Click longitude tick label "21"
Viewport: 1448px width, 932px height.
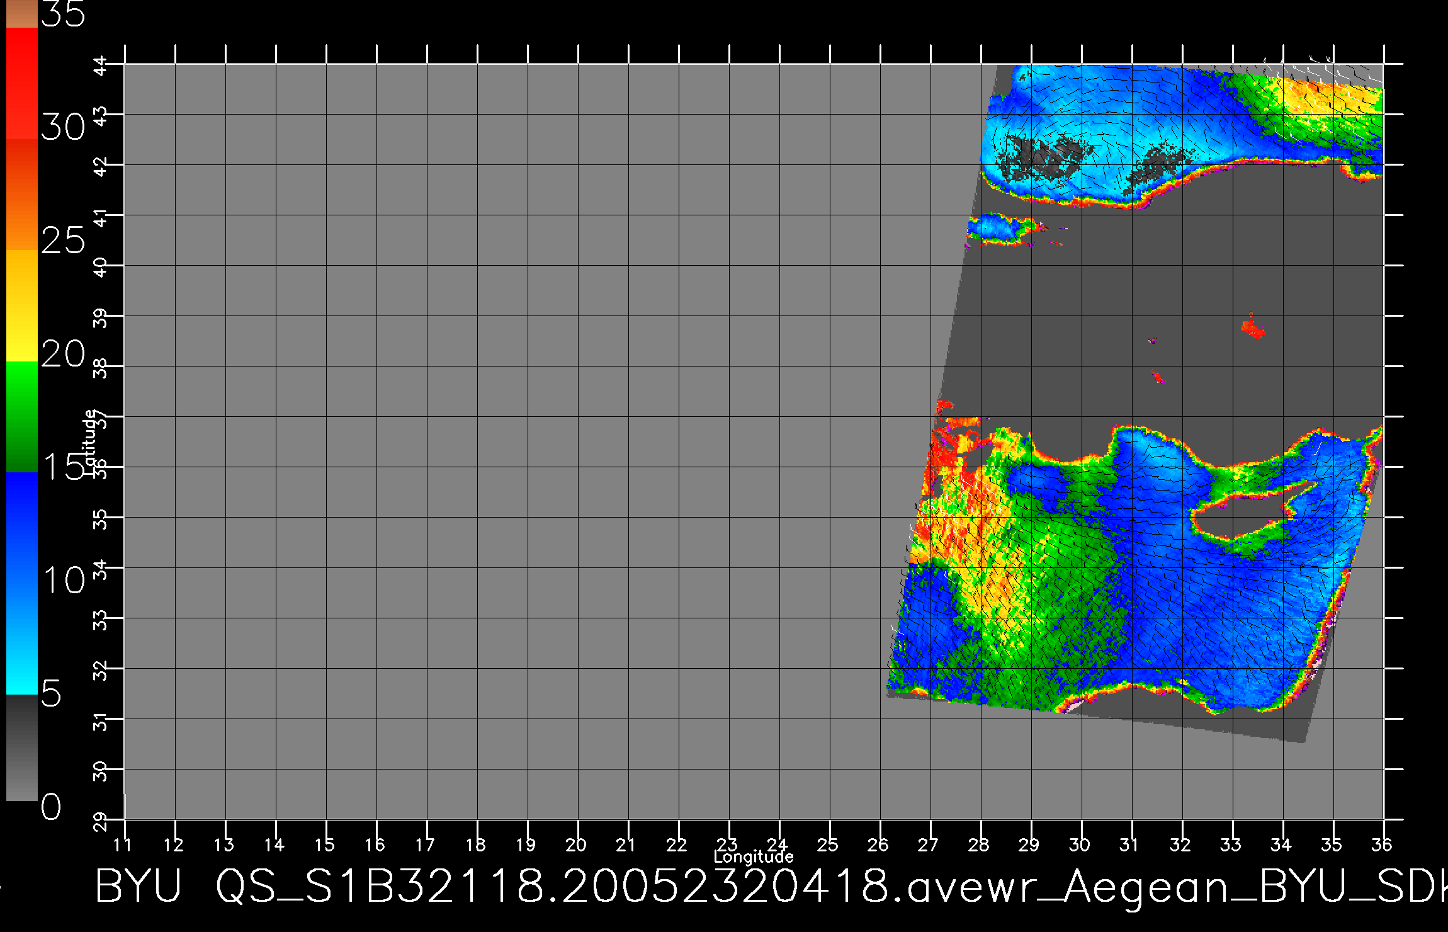pyautogui.click(x=626, y=844)
